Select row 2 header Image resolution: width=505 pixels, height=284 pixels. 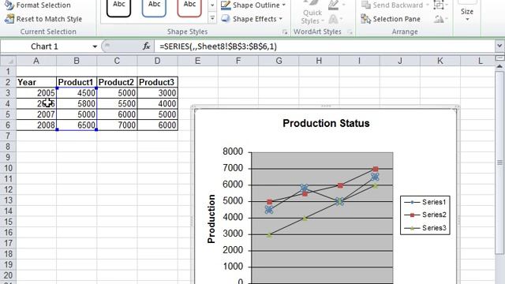point(8,82)
